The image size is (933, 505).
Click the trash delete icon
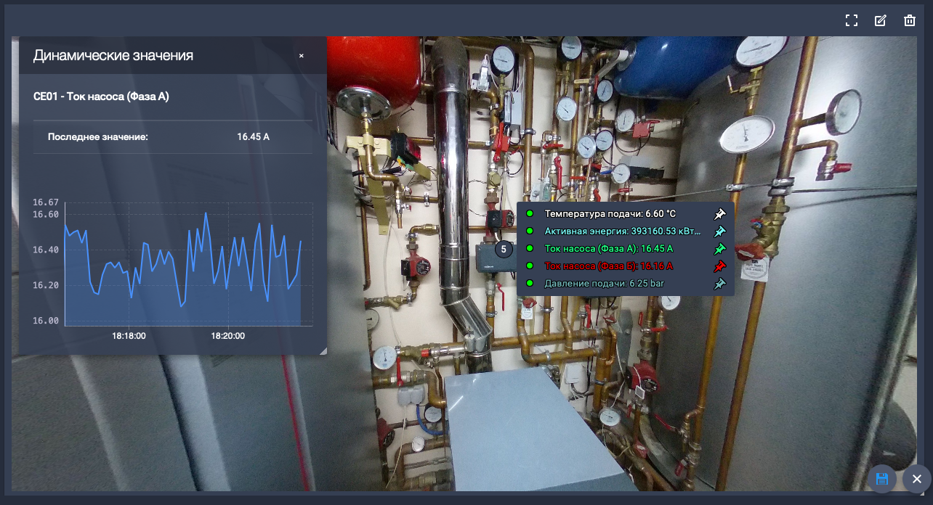pos(910,20)
